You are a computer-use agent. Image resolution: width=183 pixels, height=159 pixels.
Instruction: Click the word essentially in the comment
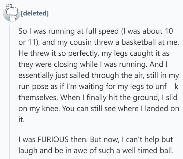[36, 76]
